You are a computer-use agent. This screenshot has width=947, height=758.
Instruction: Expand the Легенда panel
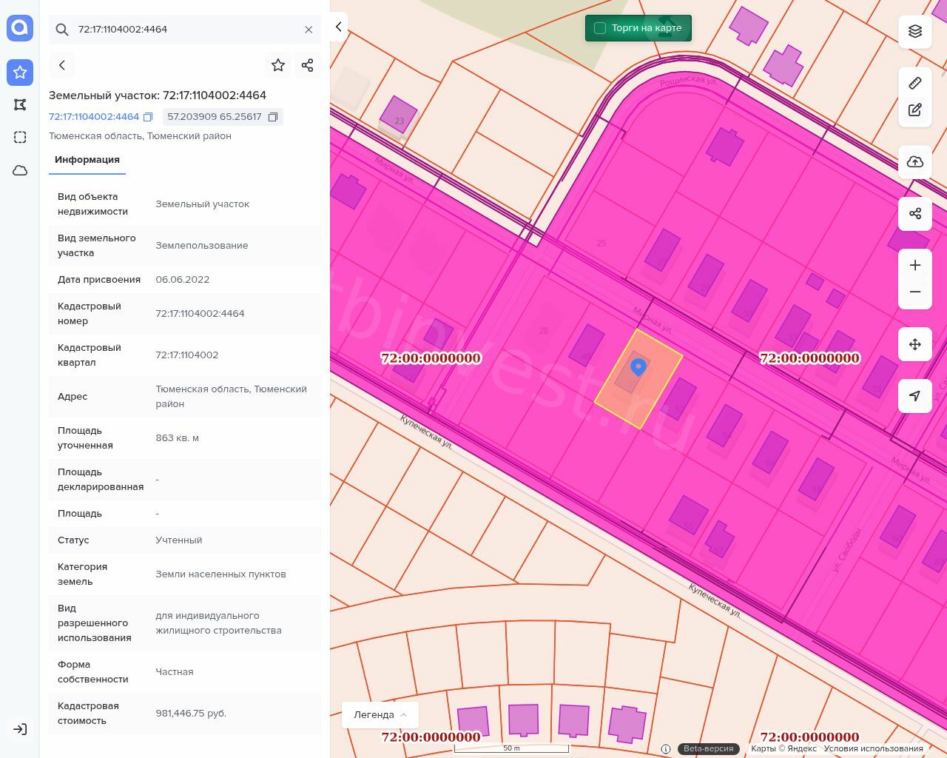[380, 714]
